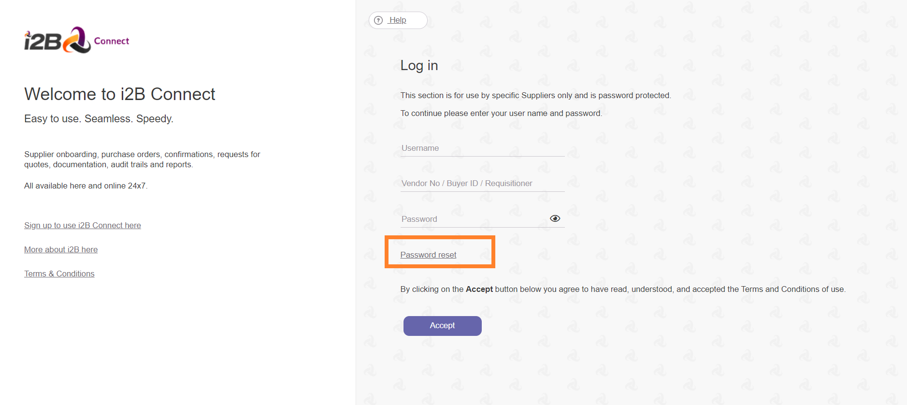Click the Help question mark icon

[x=379, y=20]
